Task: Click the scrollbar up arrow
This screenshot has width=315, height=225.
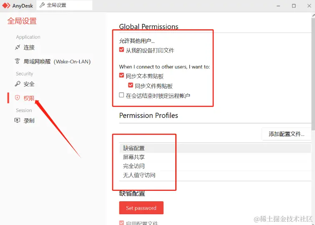Action: click(x=313, y=15)
